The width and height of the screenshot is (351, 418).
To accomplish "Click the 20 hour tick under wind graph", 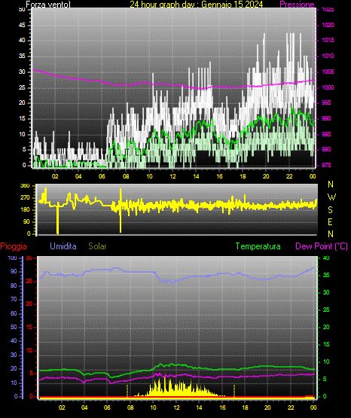I will [266, 176].
